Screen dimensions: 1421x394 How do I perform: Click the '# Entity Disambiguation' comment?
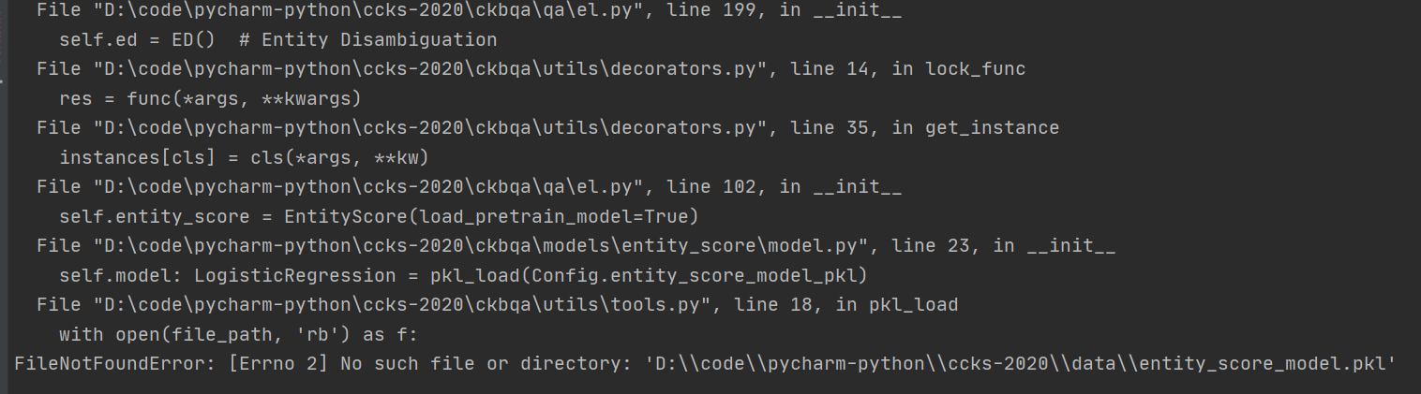[368, 40]
